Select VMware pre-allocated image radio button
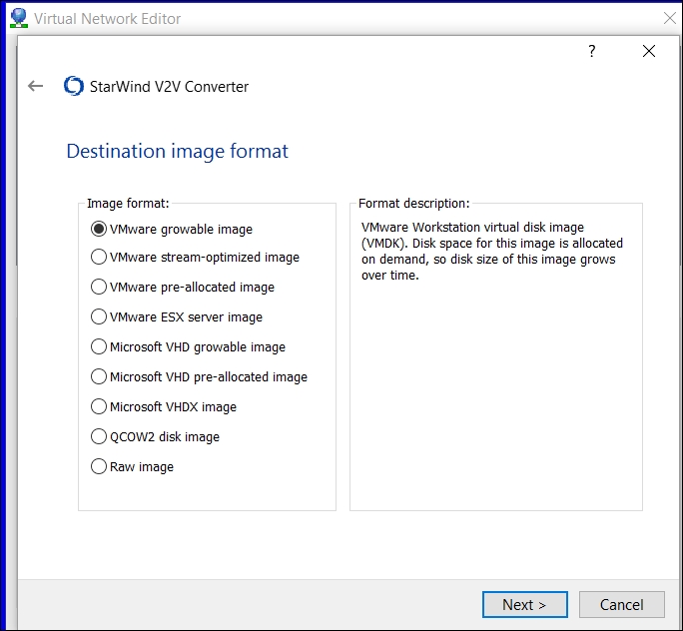Screen dimensions: 683x631 pyautogui.click(x=99, y=288)
